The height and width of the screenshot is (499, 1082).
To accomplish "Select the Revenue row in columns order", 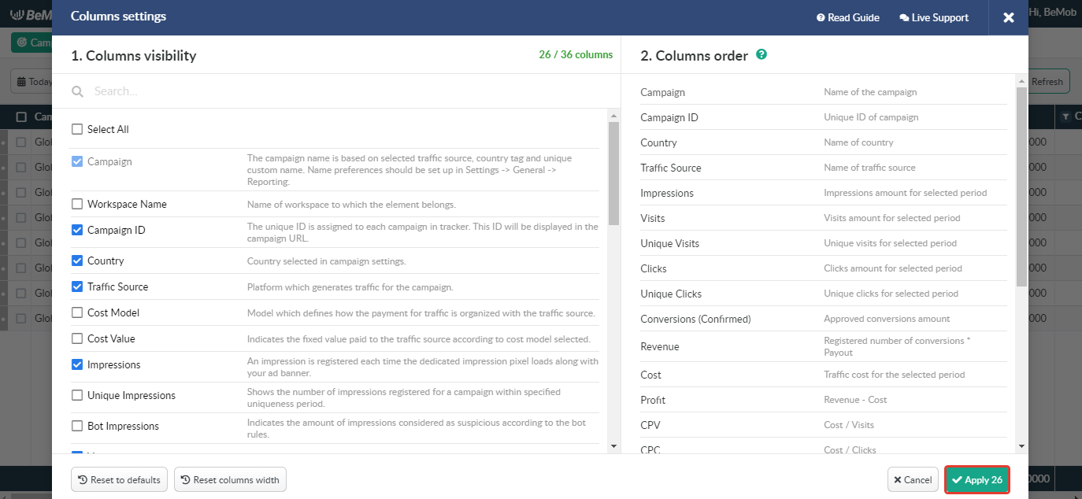I will (x=823, y=346).
